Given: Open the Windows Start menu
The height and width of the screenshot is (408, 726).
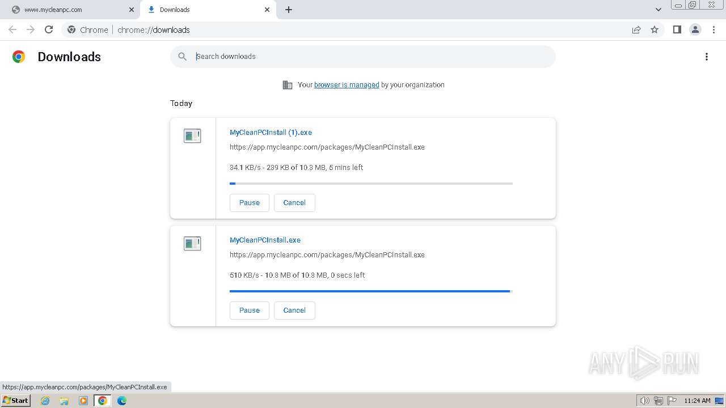Looking at the screenshot, I should [15, 401].
